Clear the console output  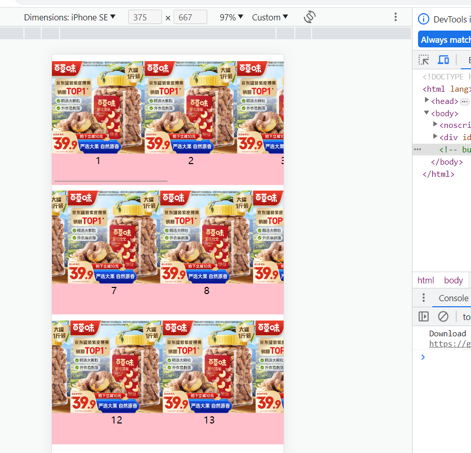point(443,316)
